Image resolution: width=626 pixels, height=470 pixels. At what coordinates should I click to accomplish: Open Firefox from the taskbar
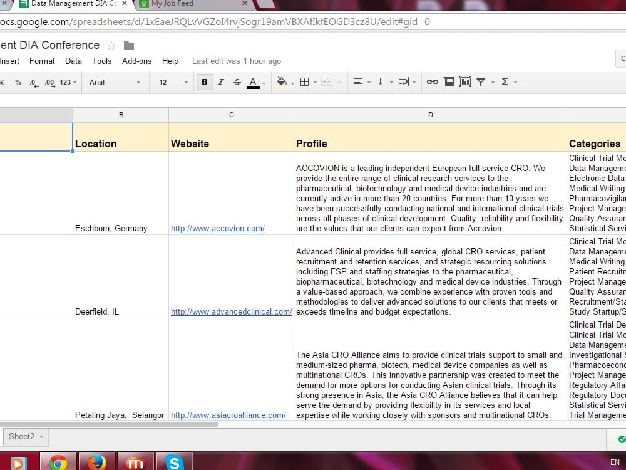(x=97, y=461)
